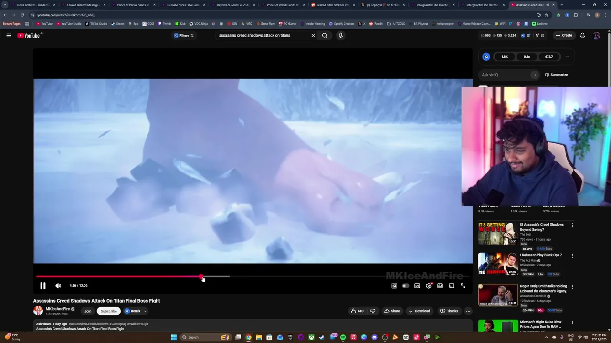Cast the video to a TV

452,286
